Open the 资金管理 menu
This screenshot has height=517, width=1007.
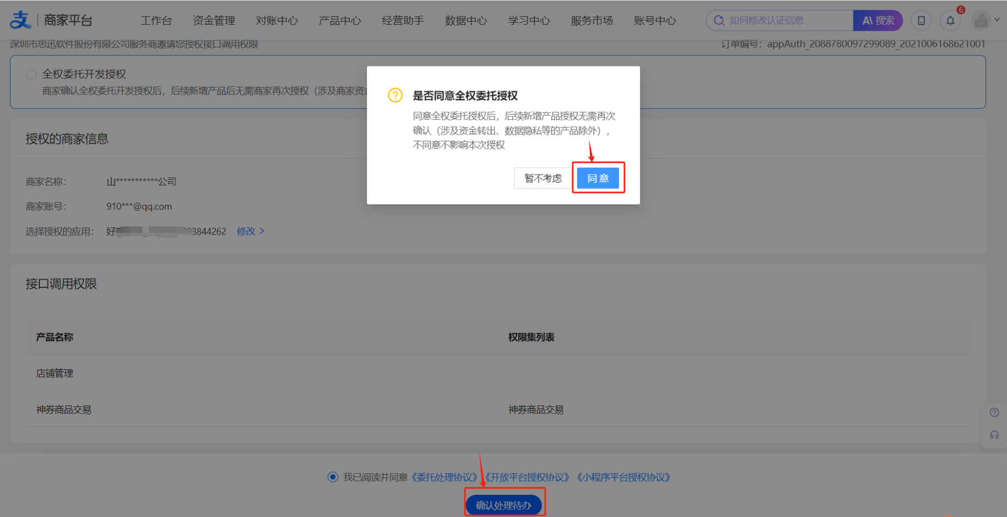214,20
